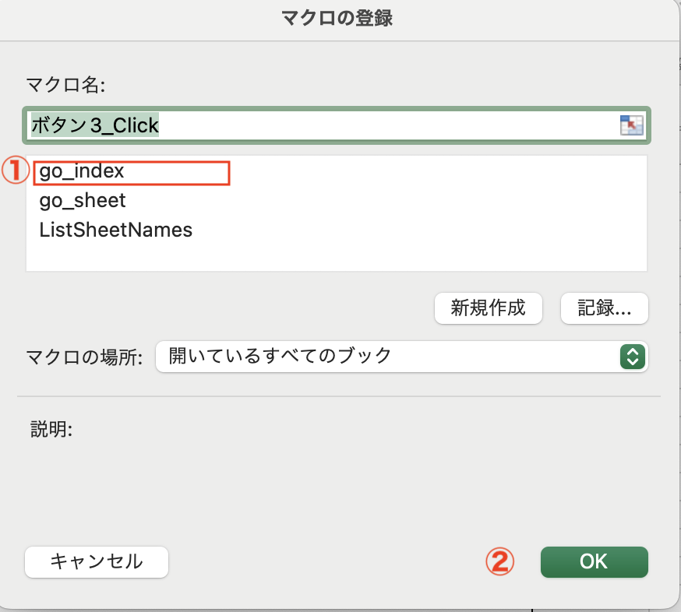Choose ListSheetNames from the macro list
Viewport: 681px width, 612px height.
coord(115,230)
